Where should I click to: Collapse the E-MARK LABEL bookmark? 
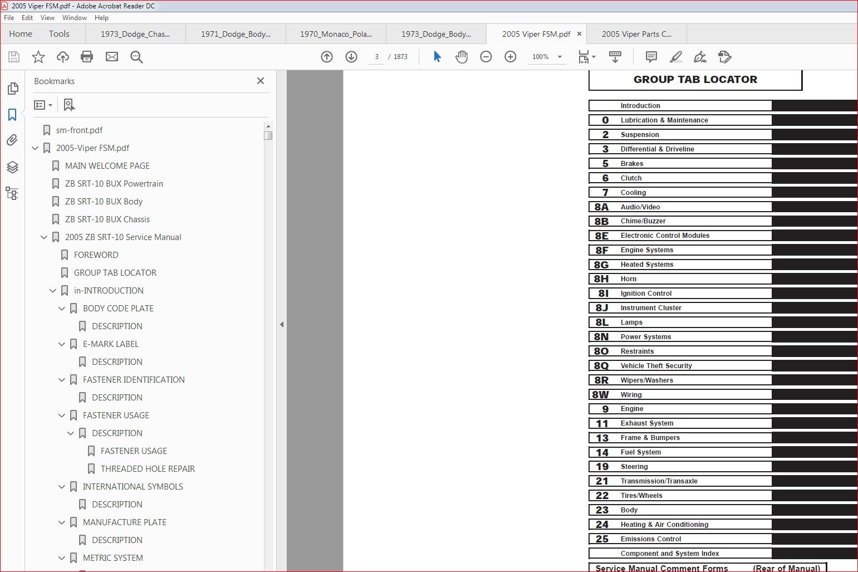click(x=62, y=344)
